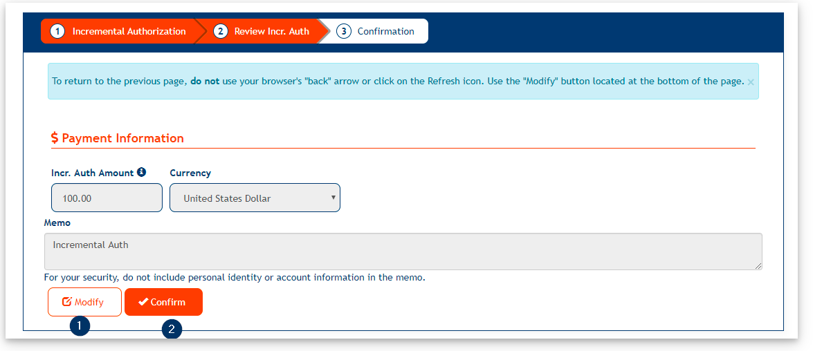Viewport: 813px width, 351px height.
Task: Click the checkmark icon on Confirm
Action: pos(143,302)
